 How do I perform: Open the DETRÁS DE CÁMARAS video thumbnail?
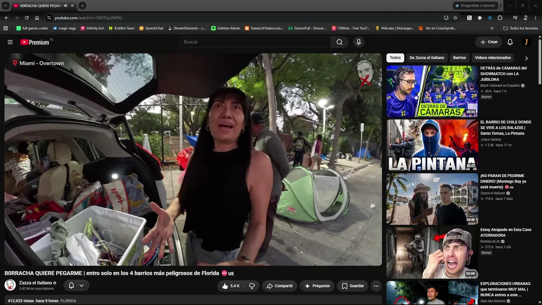pyautogui.click(x=432, y=91)
